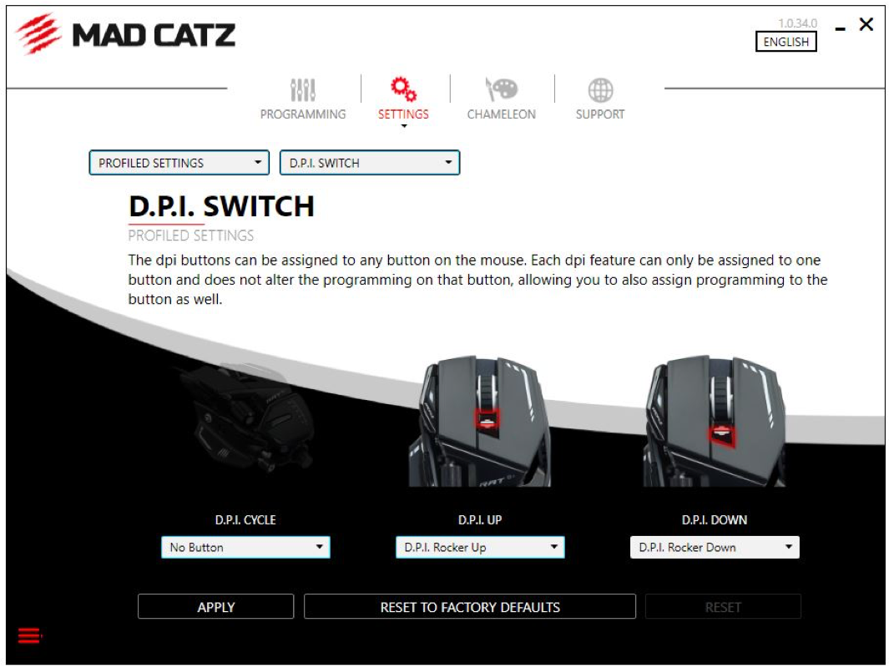Click the highlighted D.P.I. Down rocker on mouse
This screenshot has height=668, width=889.
pos(721,434)
